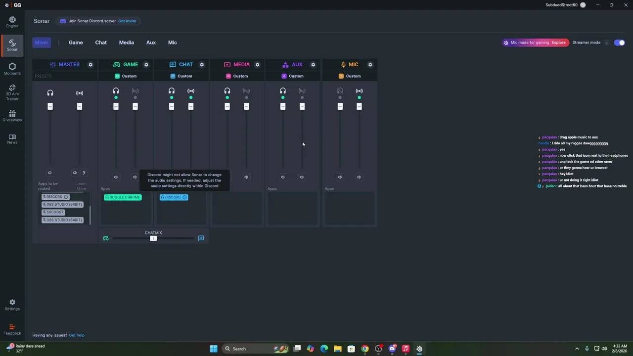Open the MASTER channel gear settings

pyautogui.click(x=90, y=65)
